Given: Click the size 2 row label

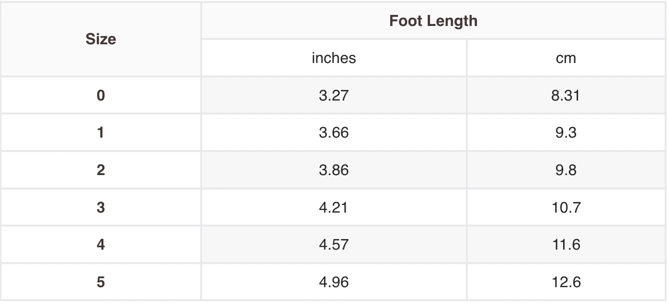Looking at the screenshot, I should [x=101, y=170].
